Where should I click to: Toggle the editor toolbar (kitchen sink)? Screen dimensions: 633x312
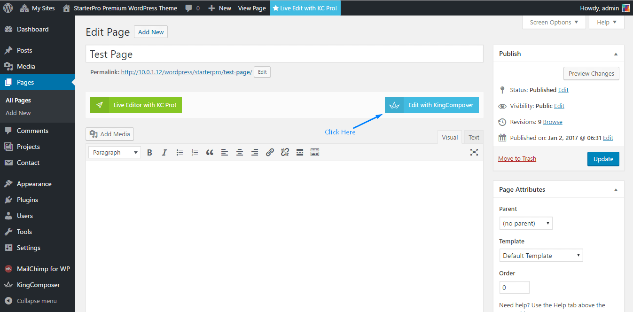315,152
